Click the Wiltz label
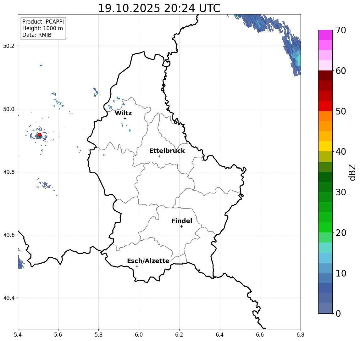The width and height of the screenshot is (360, 341). point(123,113)
